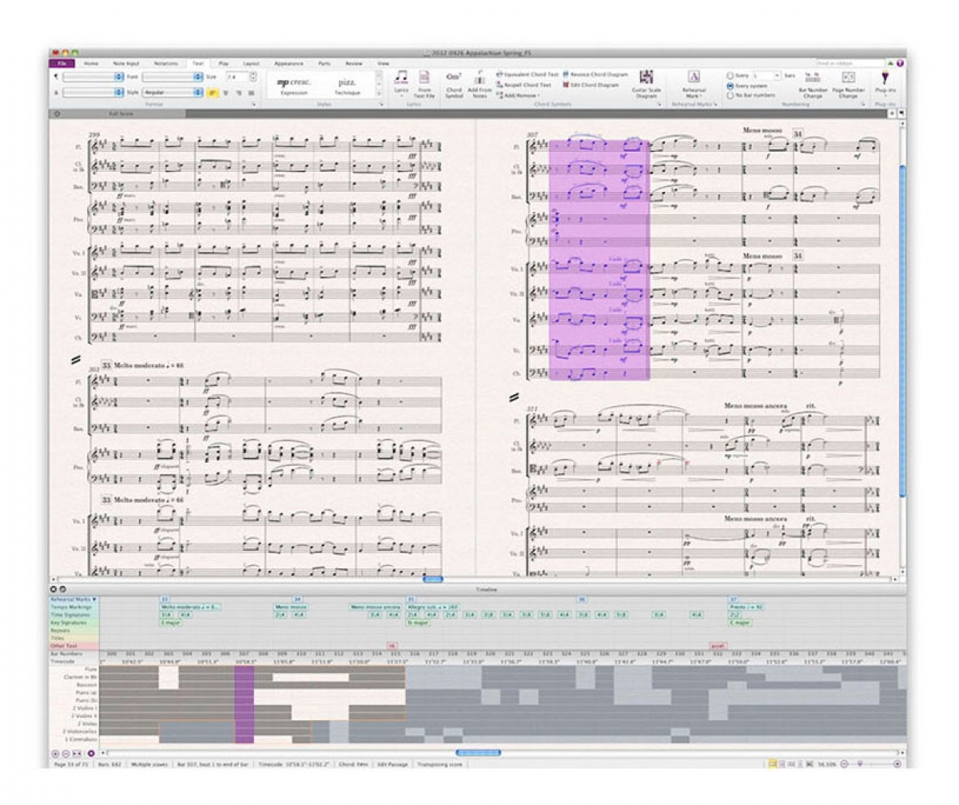Set left text alignment in Format group
Image resolution: width=959 pixels, height=805 pixels.
tap(213, 93)
